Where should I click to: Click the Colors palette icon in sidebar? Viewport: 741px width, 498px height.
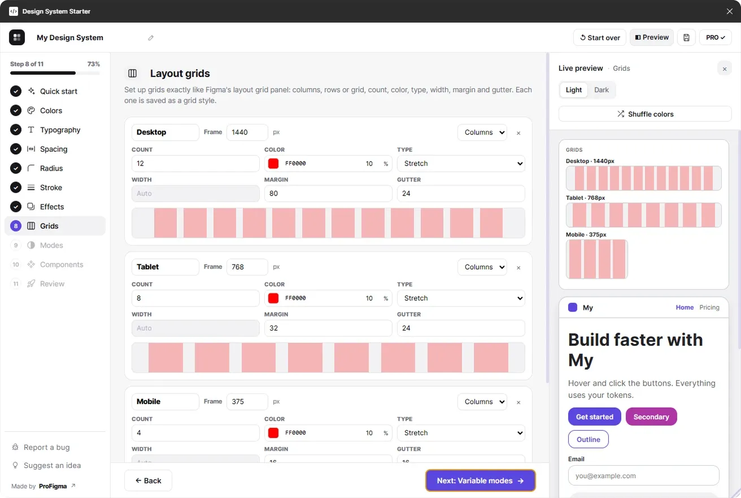click(31, 111)
